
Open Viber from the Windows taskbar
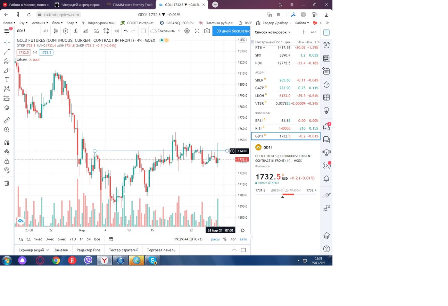(x=88, y=260)
